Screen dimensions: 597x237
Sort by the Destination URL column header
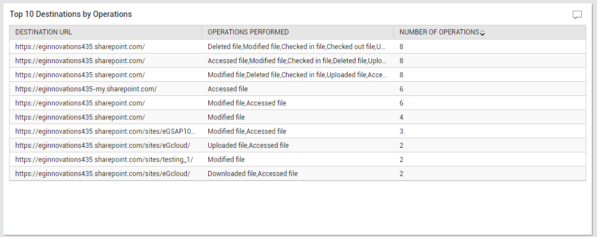[43, 32]
